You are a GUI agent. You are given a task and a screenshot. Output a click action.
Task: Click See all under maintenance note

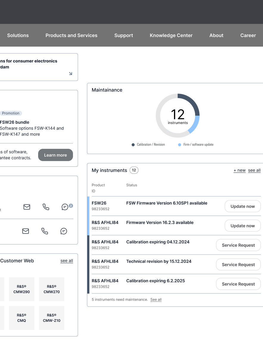tap(156, 299)
